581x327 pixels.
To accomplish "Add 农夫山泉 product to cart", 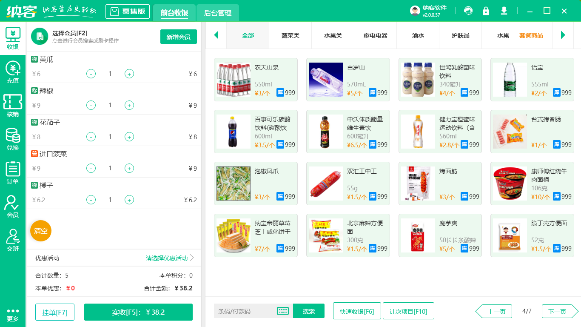I will coord(256,80).
